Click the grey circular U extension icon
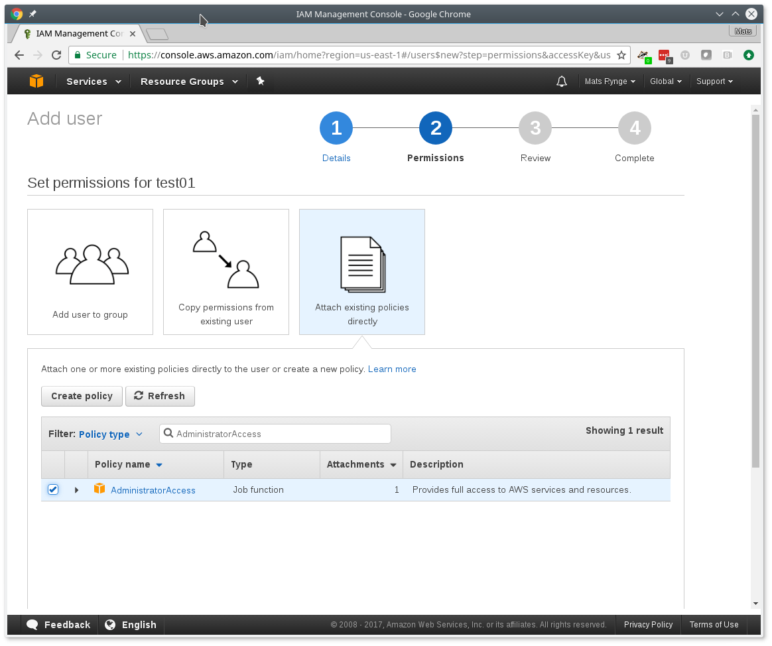Viewport: 772px width, 646px height. click(685, 55)
